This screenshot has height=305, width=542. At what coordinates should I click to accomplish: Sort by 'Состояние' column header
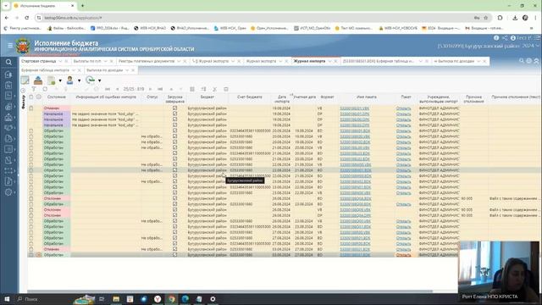click(x=57, y=97)
